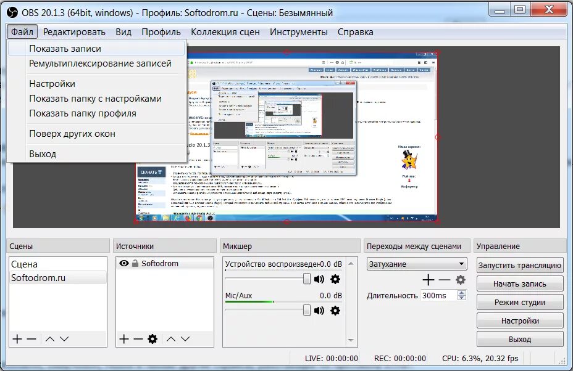Screen dimensions: 573x371
Task: Add a new scene with plus icon
Action: [17, 339]
